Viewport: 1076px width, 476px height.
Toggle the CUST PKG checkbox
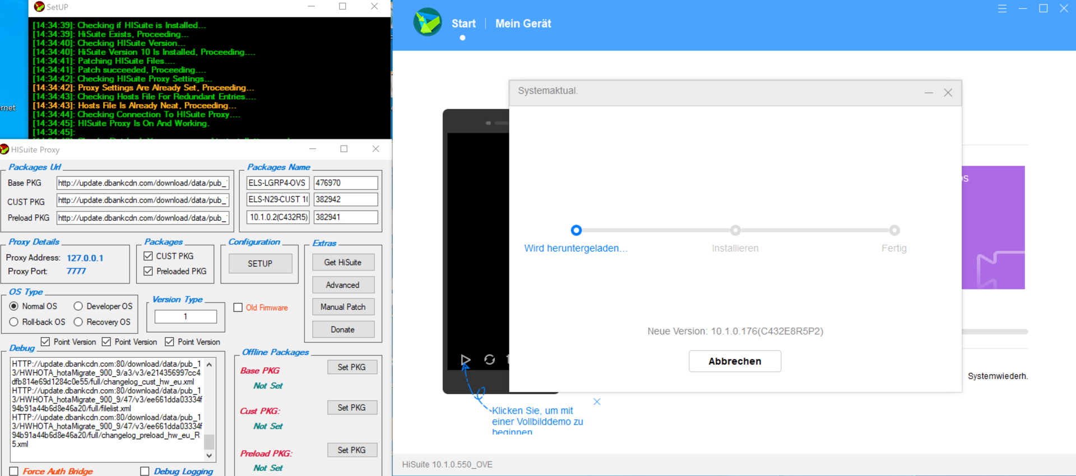(148, 256)
